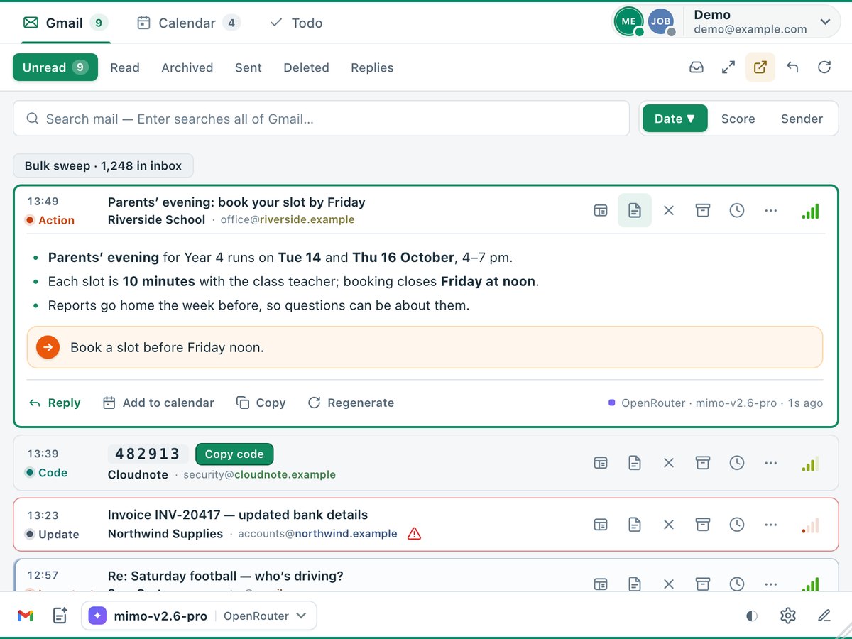Click Add to calendar button

[158, 403]
